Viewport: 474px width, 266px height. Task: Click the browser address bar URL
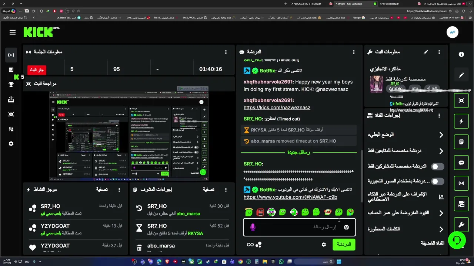click(x=427, y=11)
